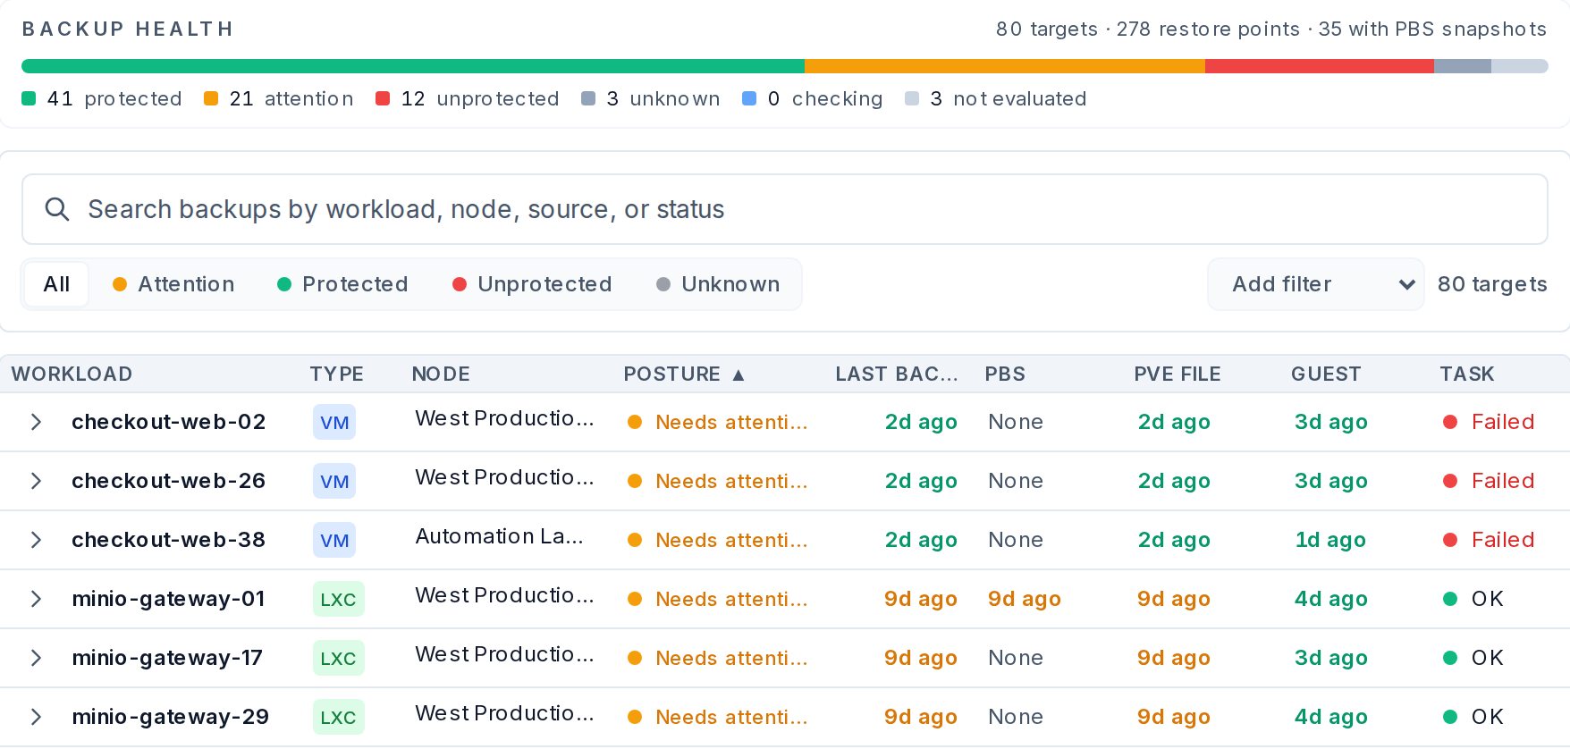Click the '1d ago' guest cell for checkout-web-38
The image size is (1570, 749).
click(1330, 540)
